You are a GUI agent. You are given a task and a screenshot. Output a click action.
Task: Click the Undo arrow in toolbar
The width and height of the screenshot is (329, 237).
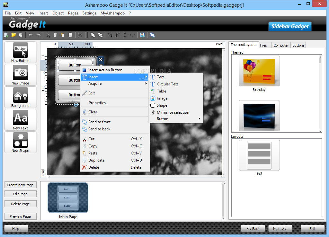pyautogui.click(x=31, y=35)
